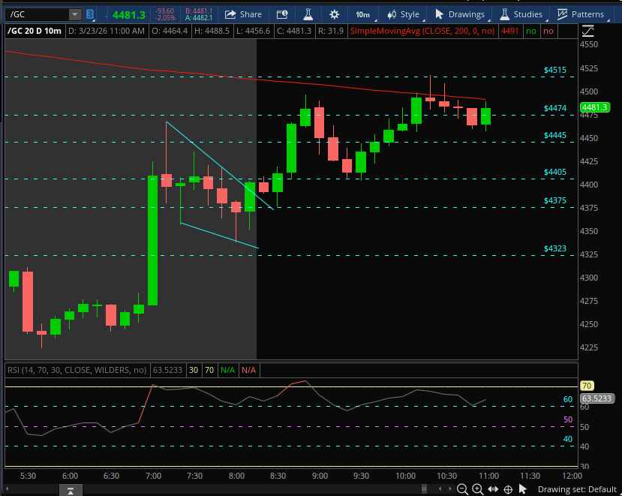622x496 pixels.
Task: Click the last price 4481.3 in the toolbar
Action: [129, 15]
